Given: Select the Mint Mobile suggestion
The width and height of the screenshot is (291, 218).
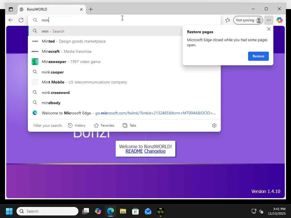Looking at the screenshot, I should [124, 82].
